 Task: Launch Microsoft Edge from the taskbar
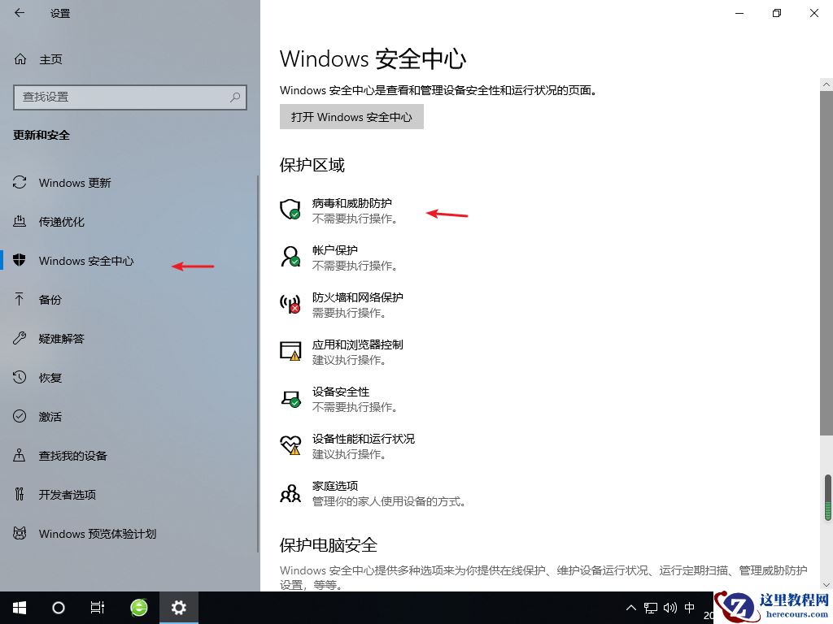(138, 607)
